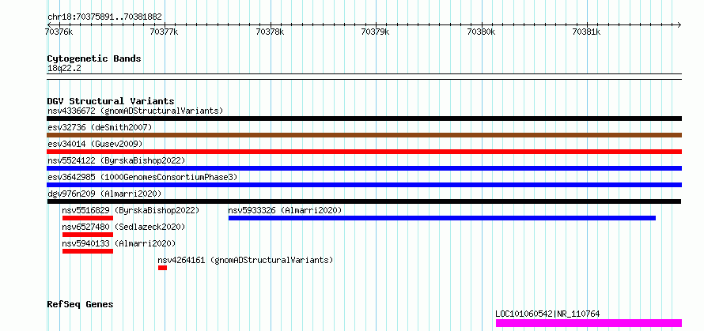Open the esv32736 (deSmith2007) label

100,127
